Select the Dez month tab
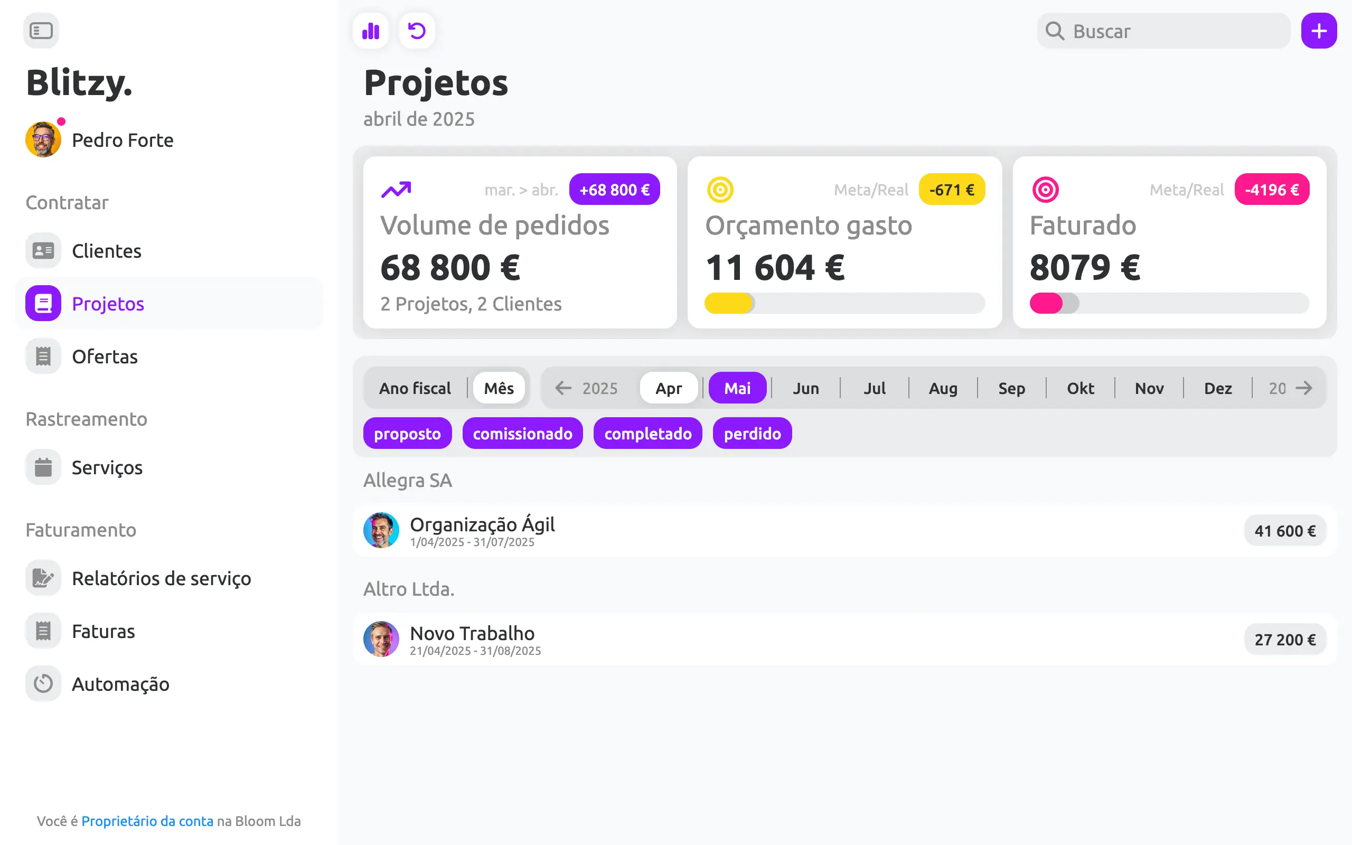This screenshot has height=845, width=1352. coord(1218,388)
